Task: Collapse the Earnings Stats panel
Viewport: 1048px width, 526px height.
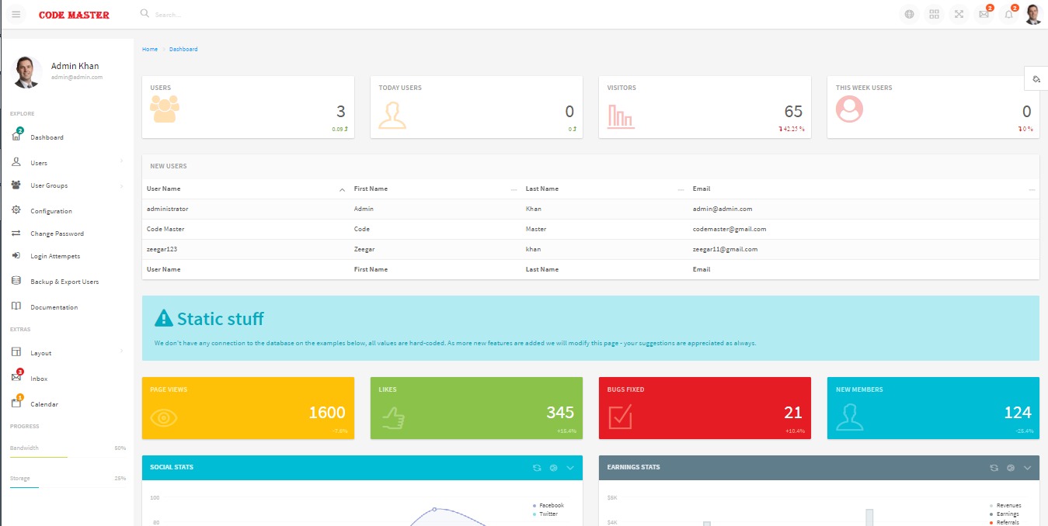Action: pyautogui.click(x=1027, y=468)
